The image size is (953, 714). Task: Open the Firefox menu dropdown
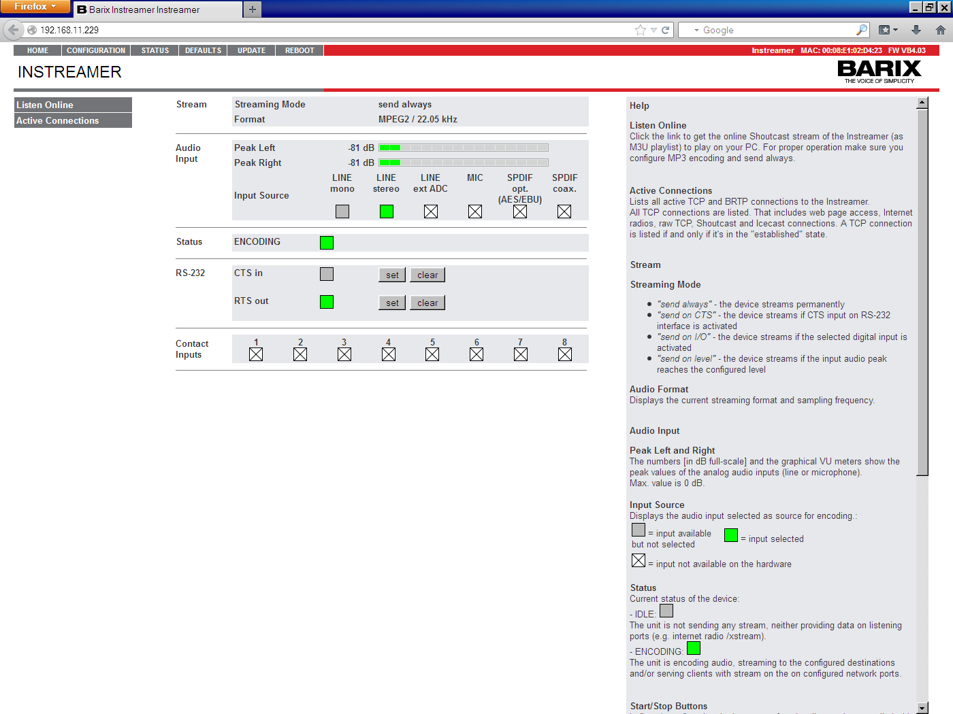(35, 7)
